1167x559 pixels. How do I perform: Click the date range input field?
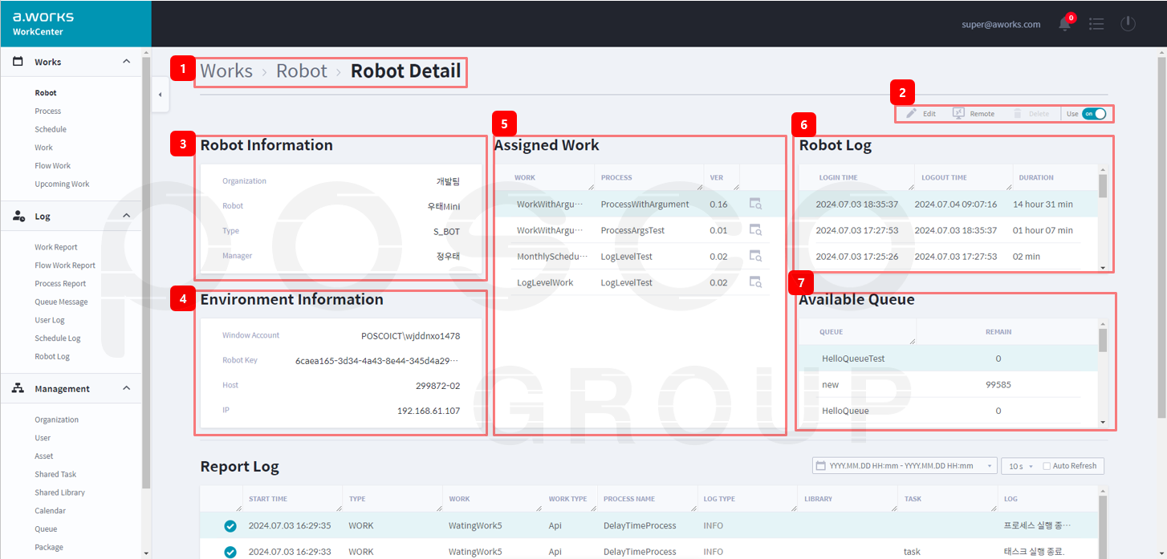904,466
